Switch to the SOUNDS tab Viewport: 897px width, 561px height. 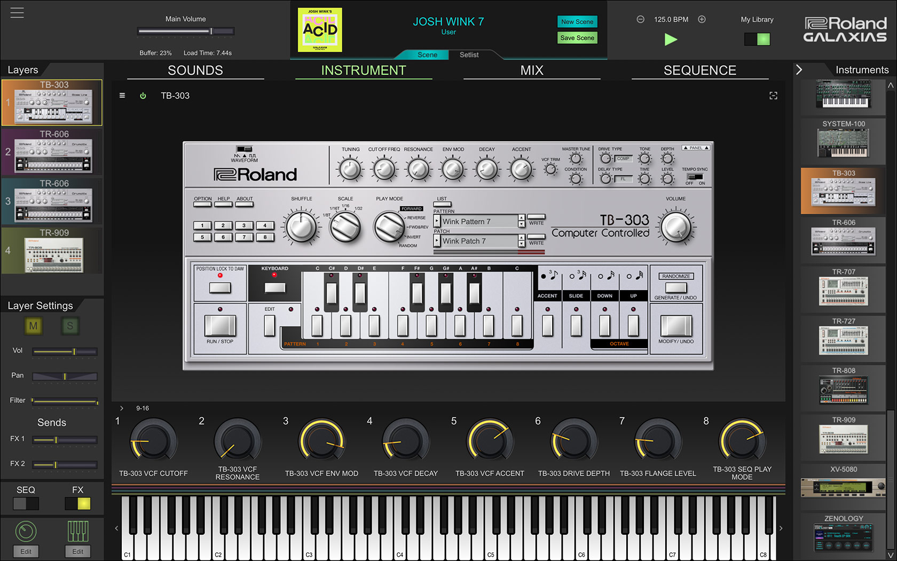pyautogui.click(x=195, y=71)
